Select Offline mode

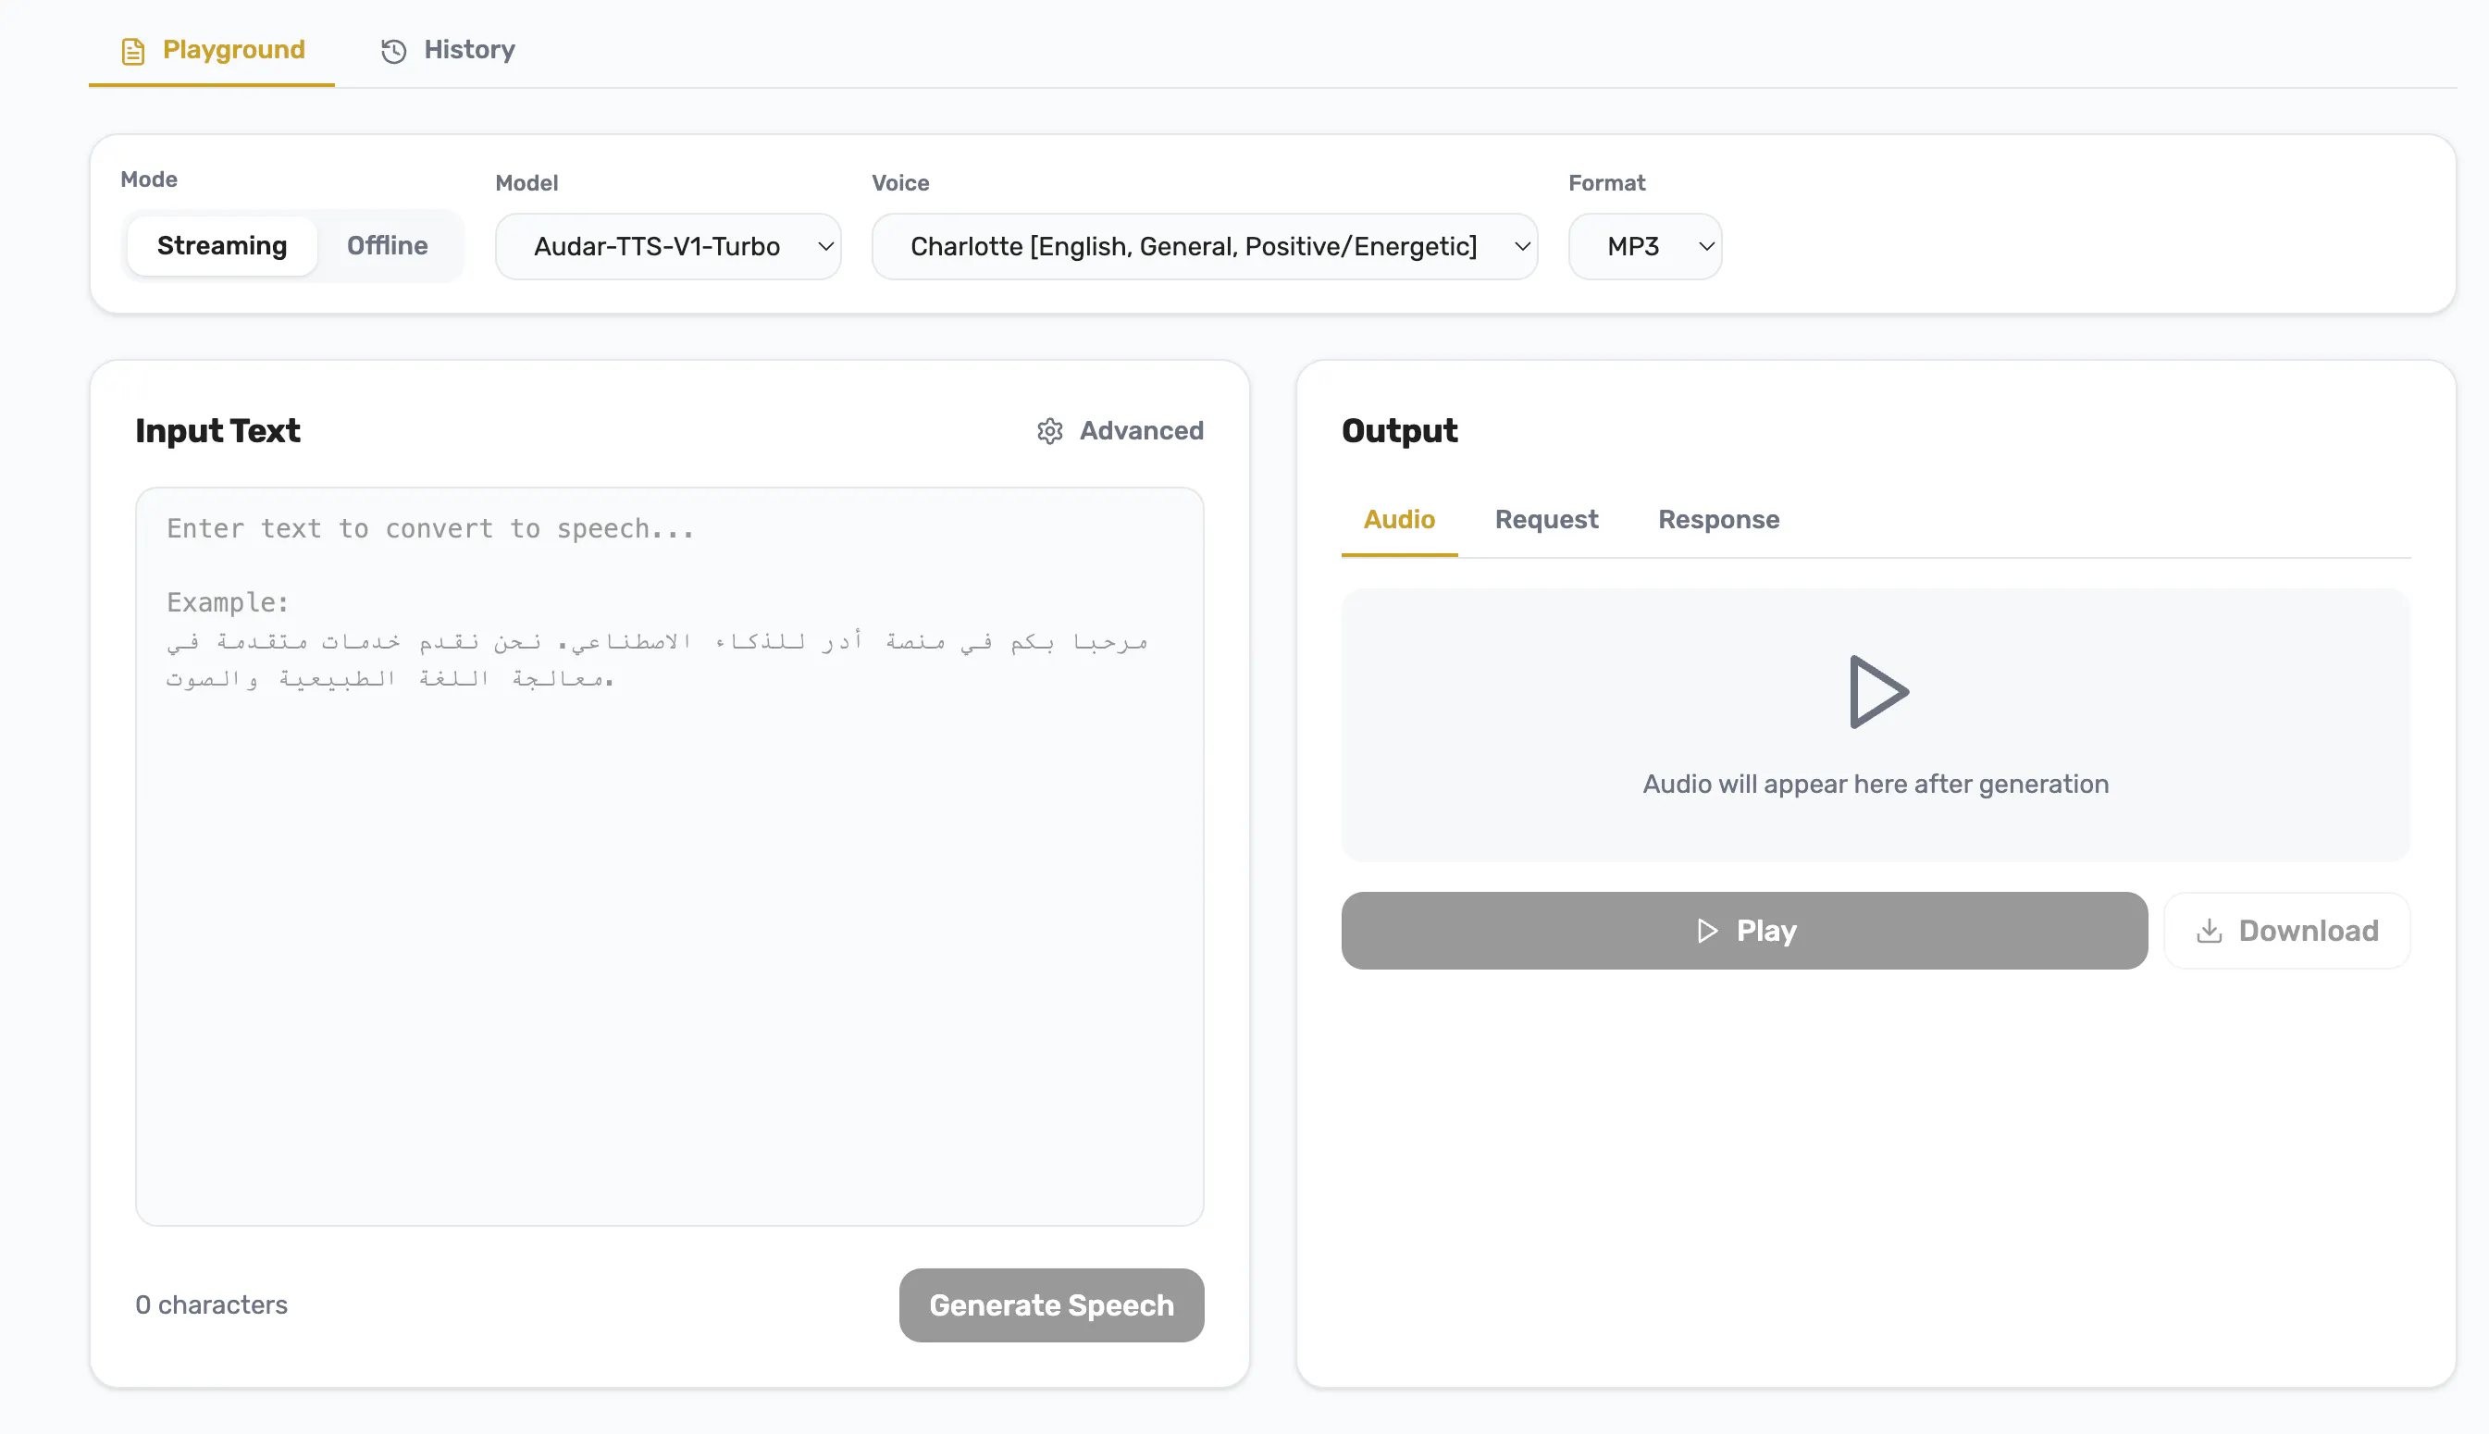(x=387, y=245)
